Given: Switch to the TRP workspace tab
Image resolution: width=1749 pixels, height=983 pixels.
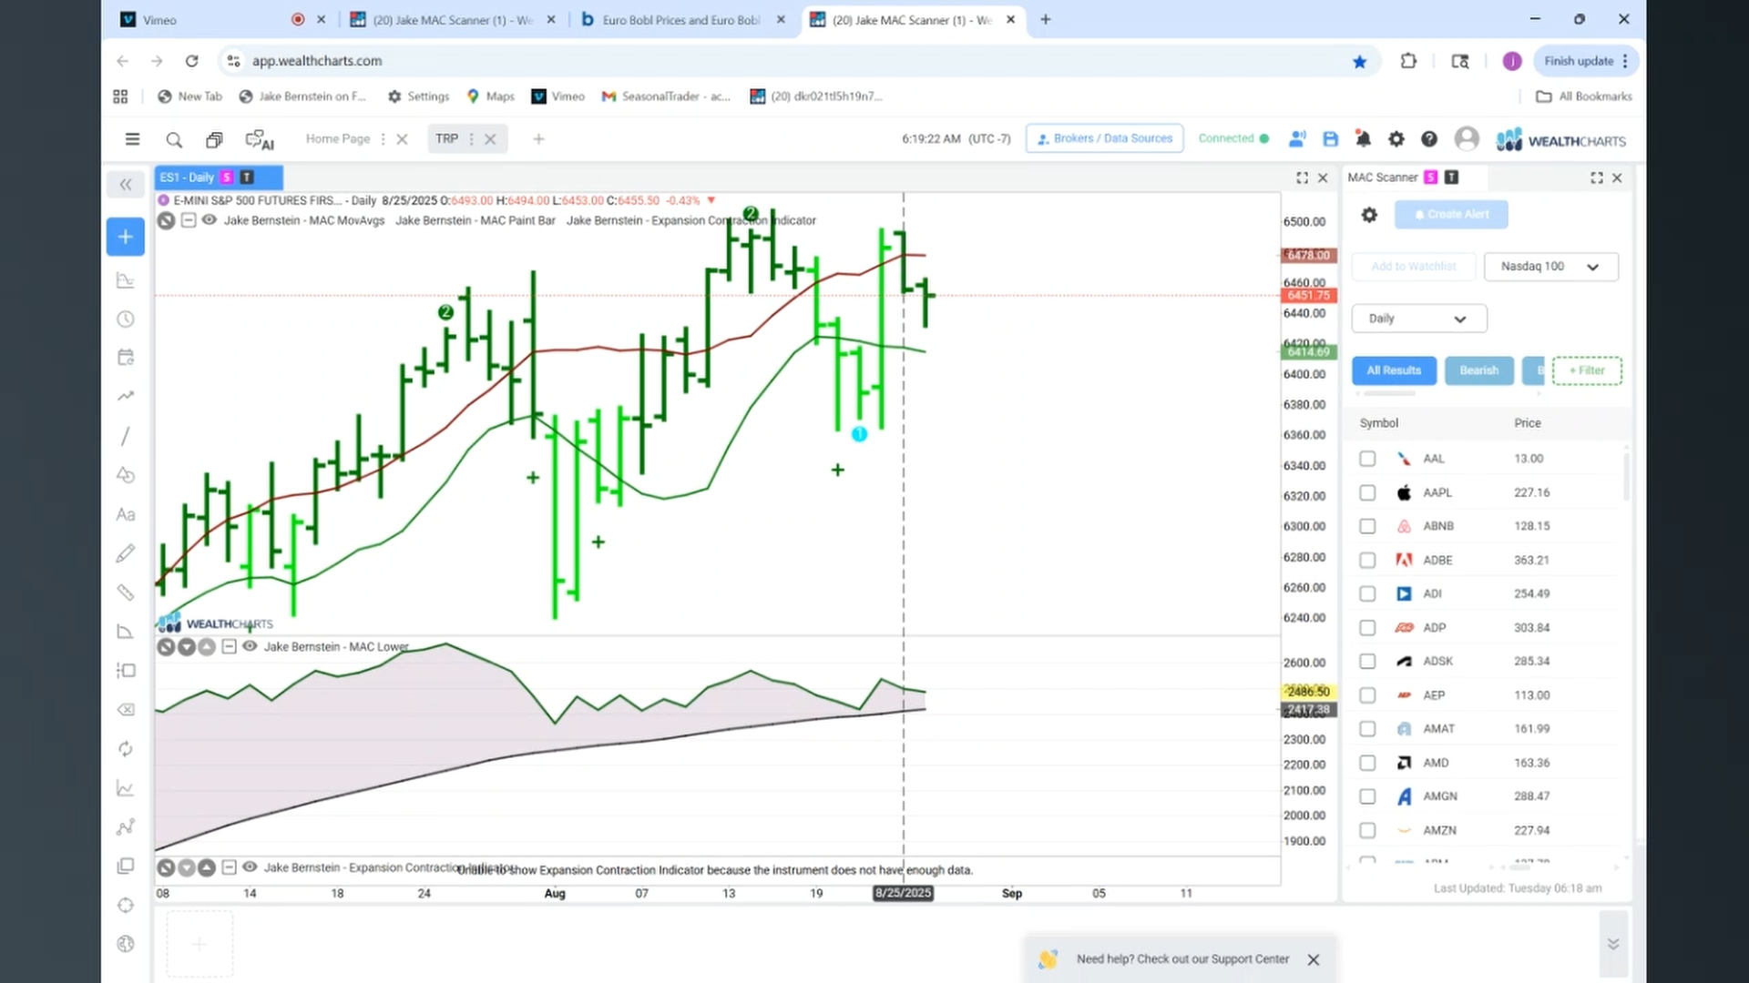Looking at the screenshot, I should click(446, 139).
